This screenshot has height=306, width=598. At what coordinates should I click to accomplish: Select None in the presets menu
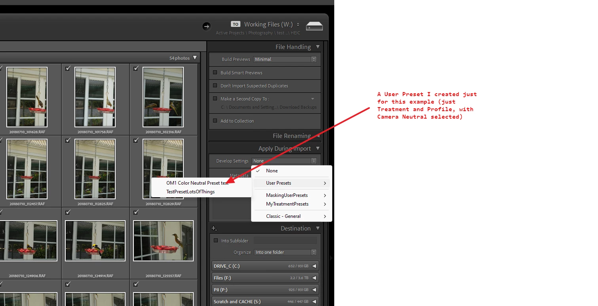pos(291,171)
